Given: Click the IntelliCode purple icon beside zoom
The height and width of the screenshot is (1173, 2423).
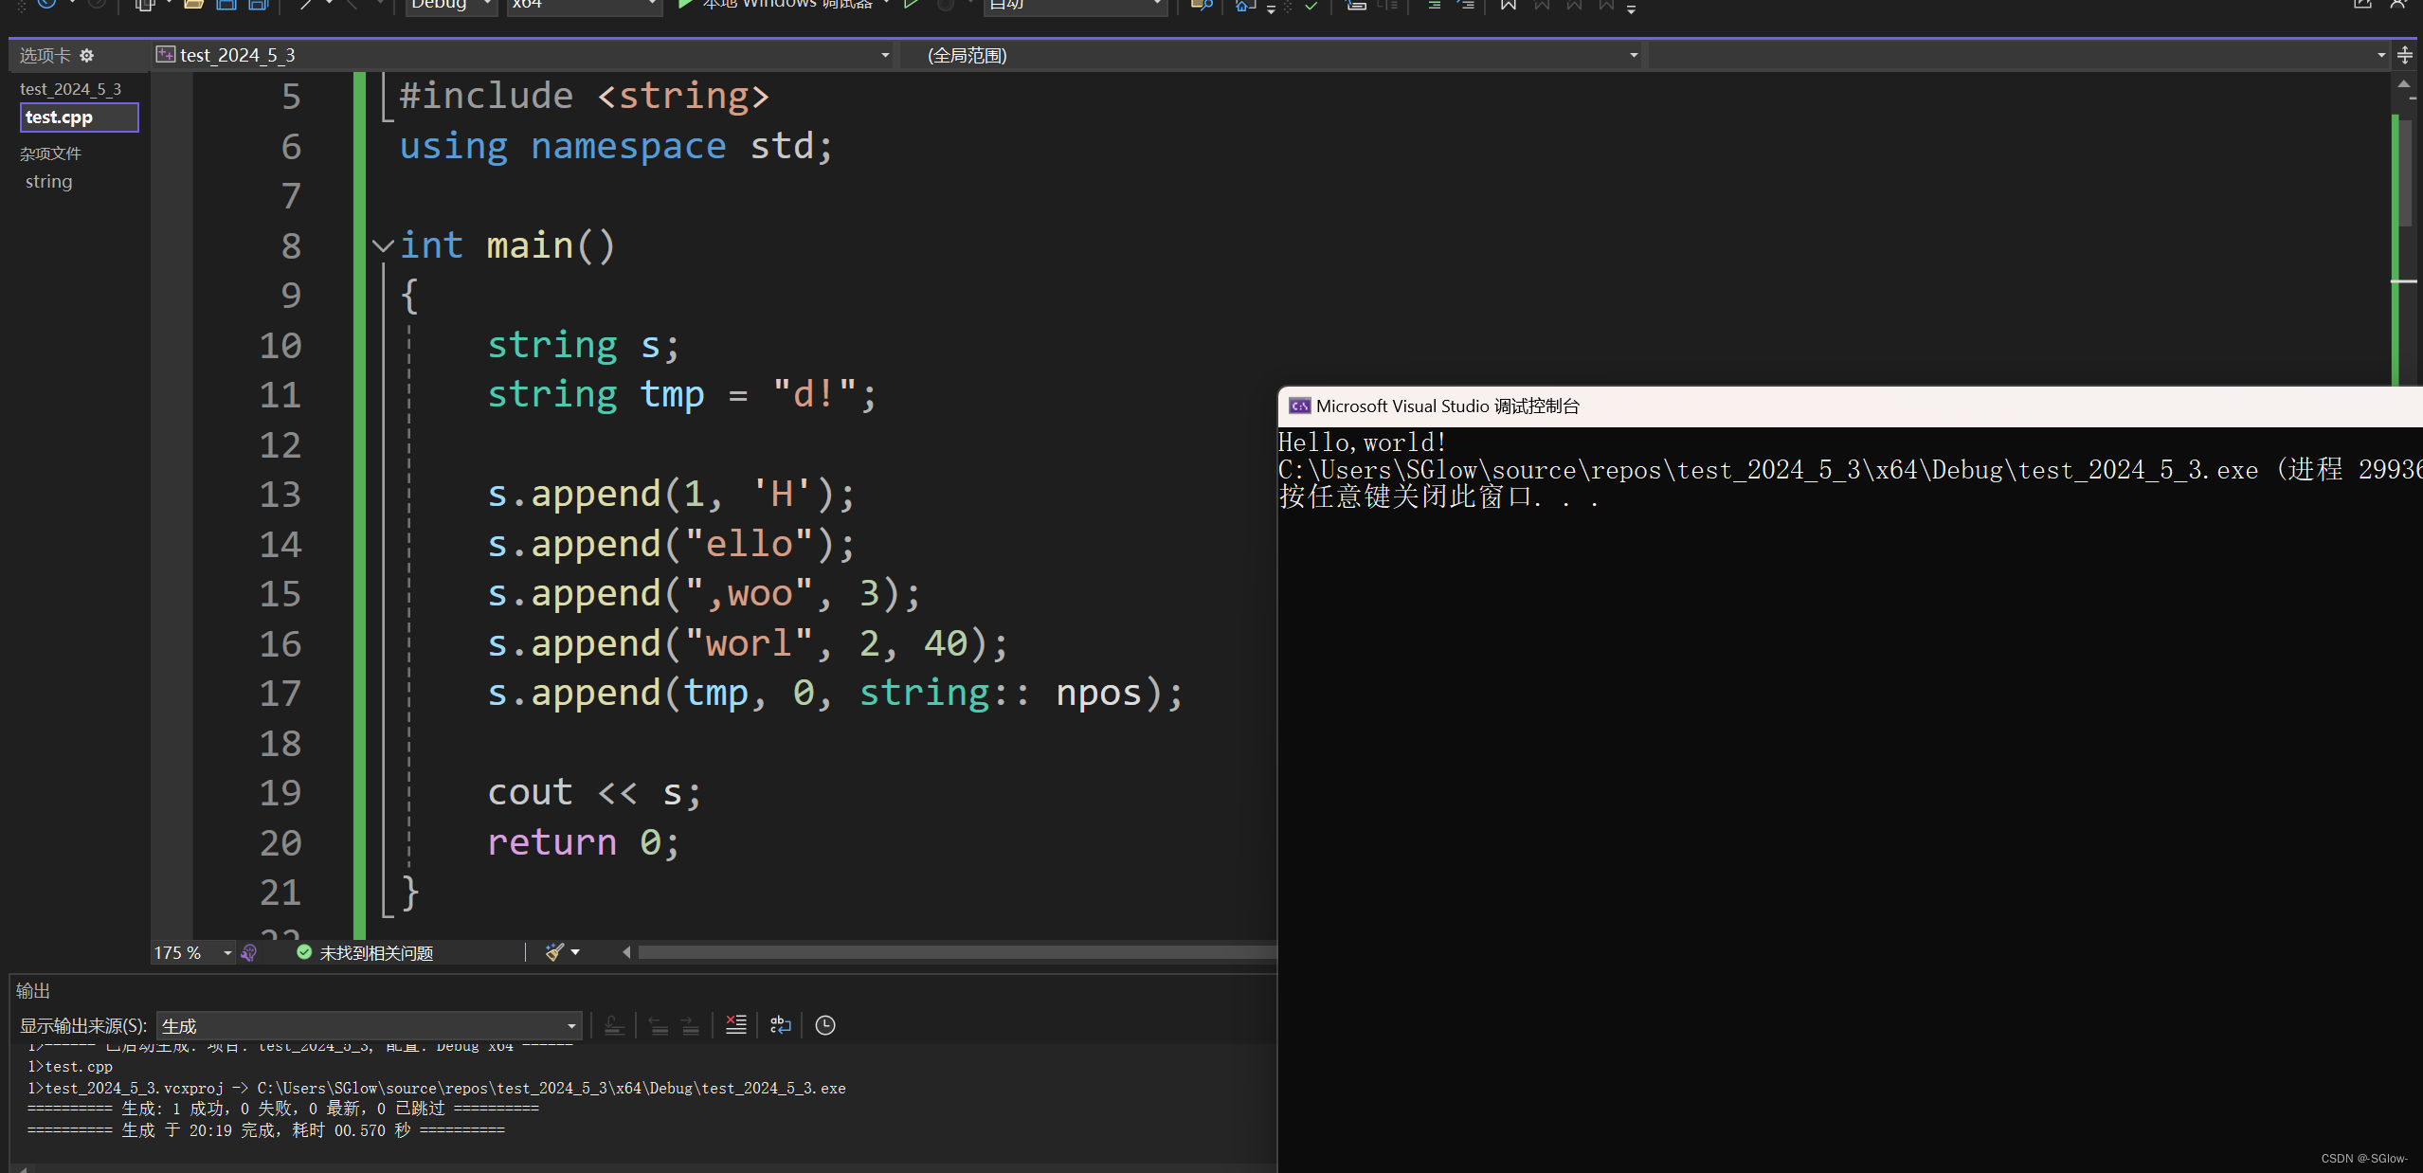Looking at the screenshot, I should 249,953.
